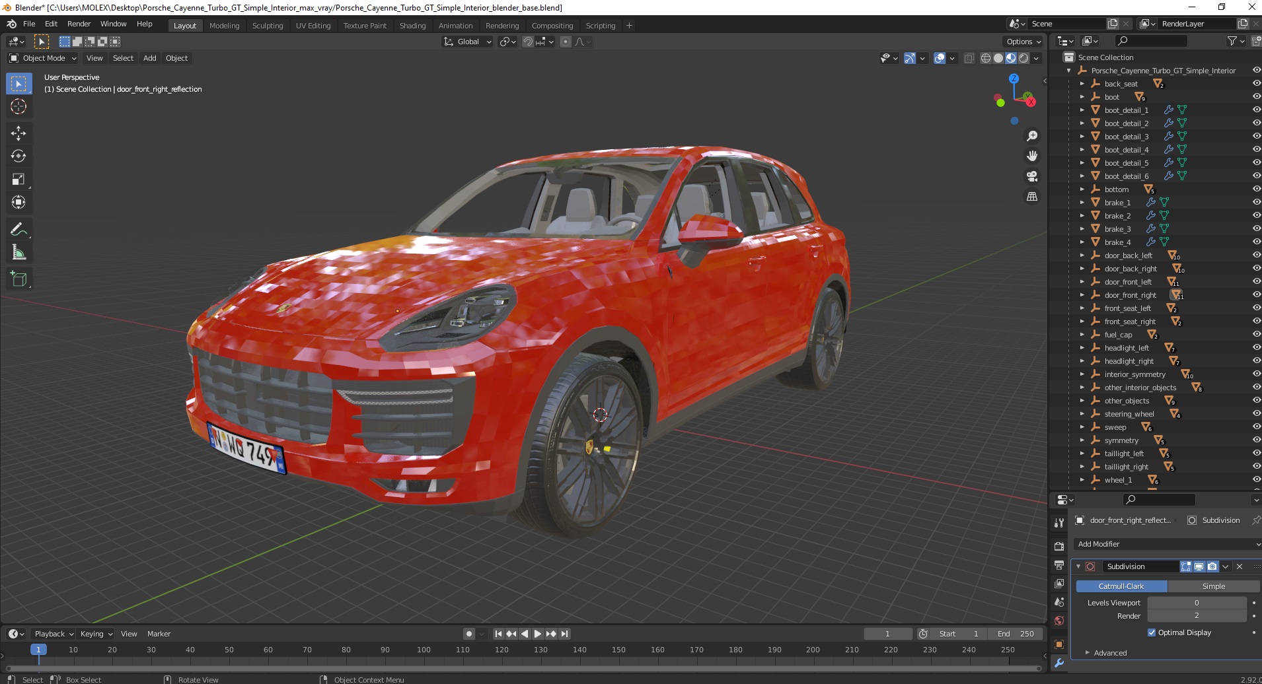Image resolution: width=1262 pixels, height=684 pixels.
Task: Open the View Layer properties tab
Action: 1059,584
